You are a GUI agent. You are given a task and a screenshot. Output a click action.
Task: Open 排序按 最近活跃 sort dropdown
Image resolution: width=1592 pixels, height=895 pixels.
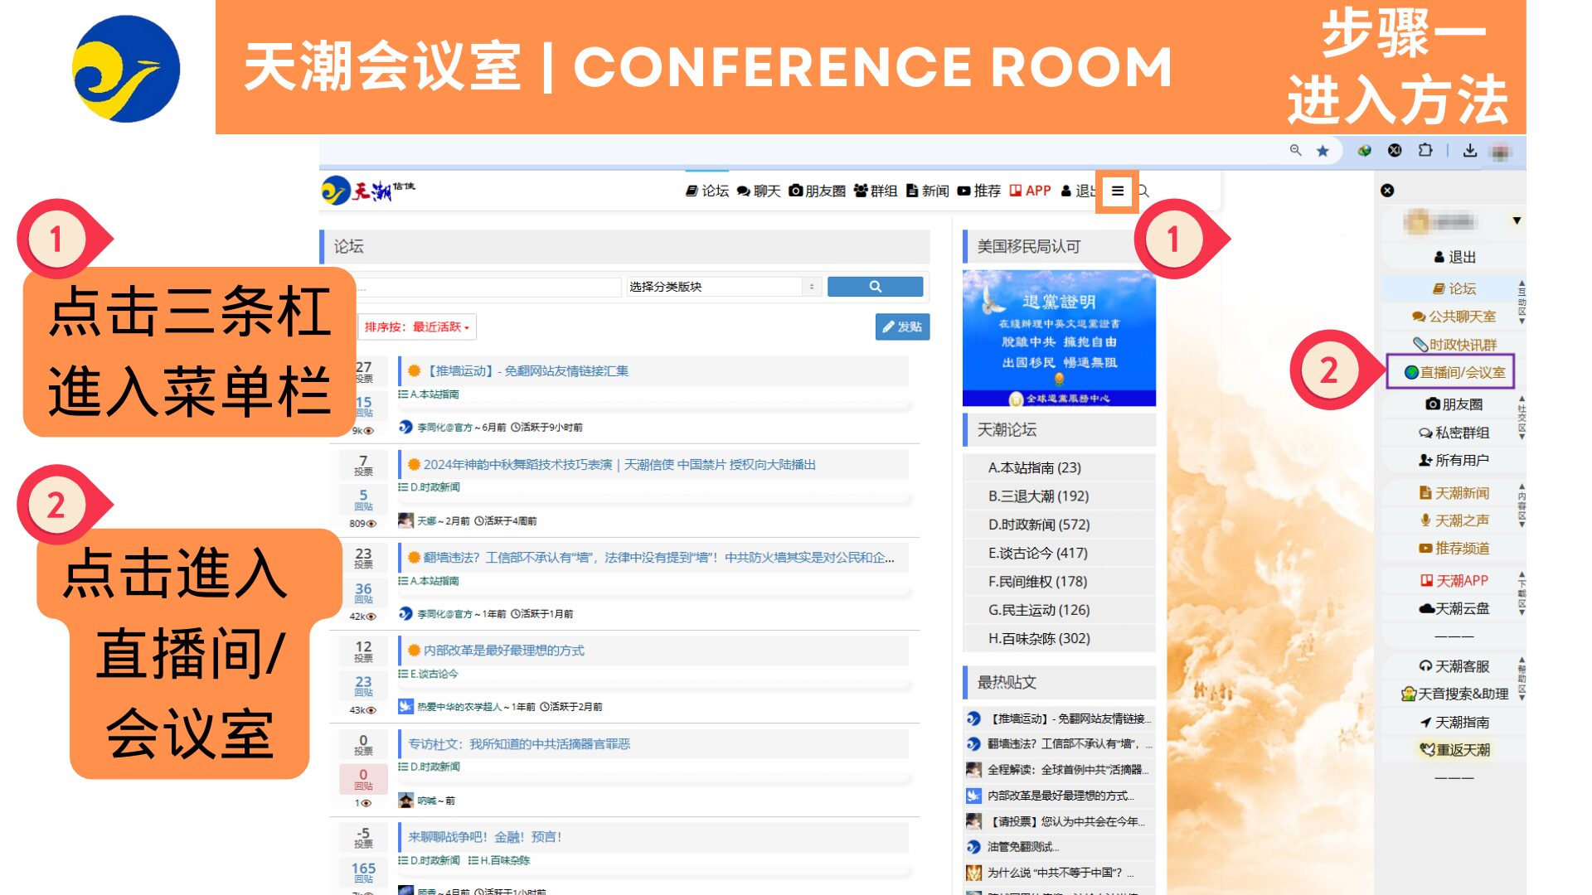416,327
